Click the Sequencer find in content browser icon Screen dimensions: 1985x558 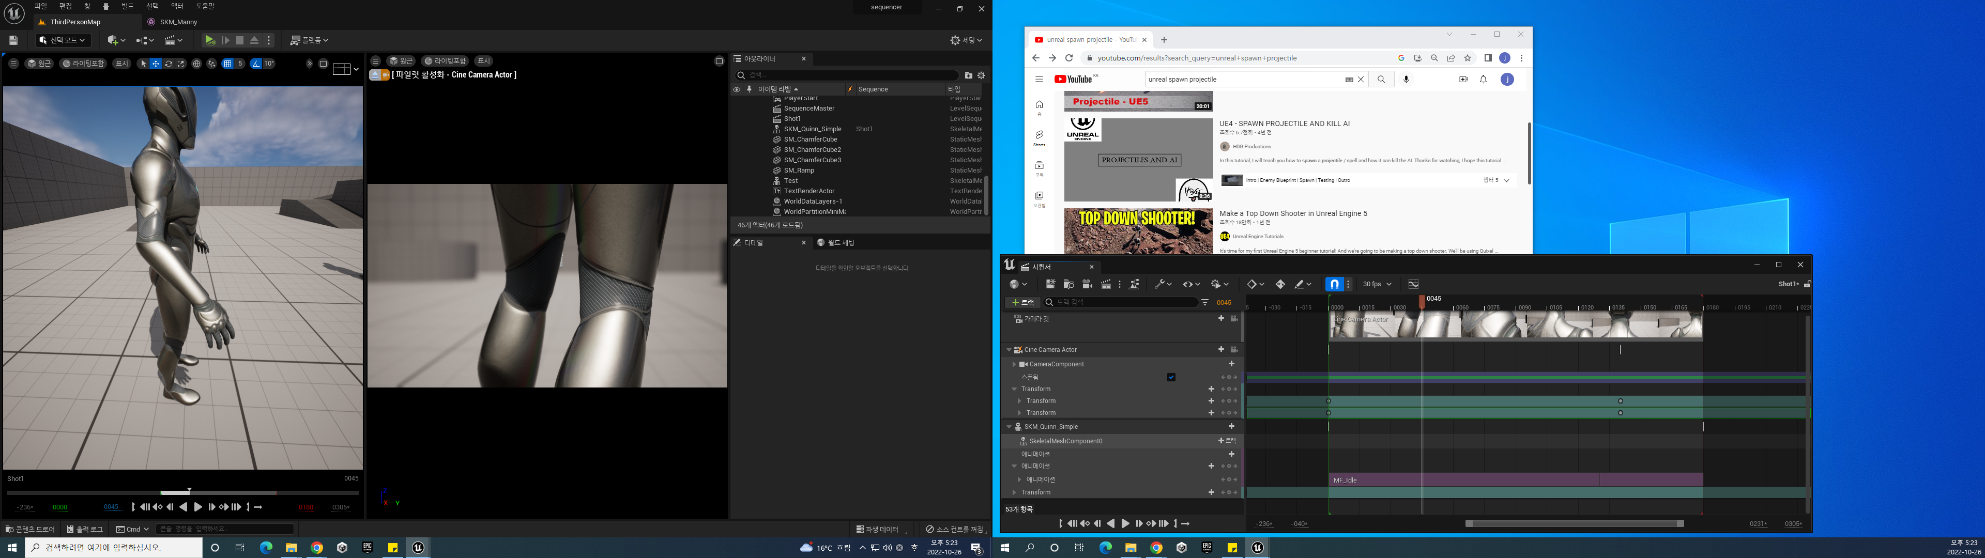tap(1069, 284)
